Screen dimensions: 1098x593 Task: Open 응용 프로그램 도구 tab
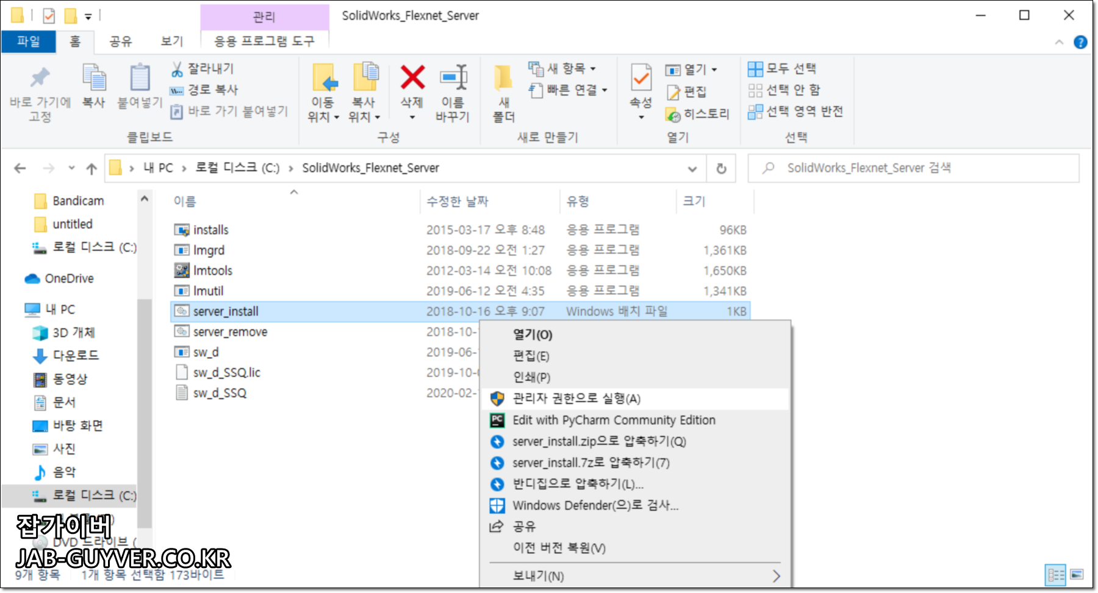coord(264,41)
